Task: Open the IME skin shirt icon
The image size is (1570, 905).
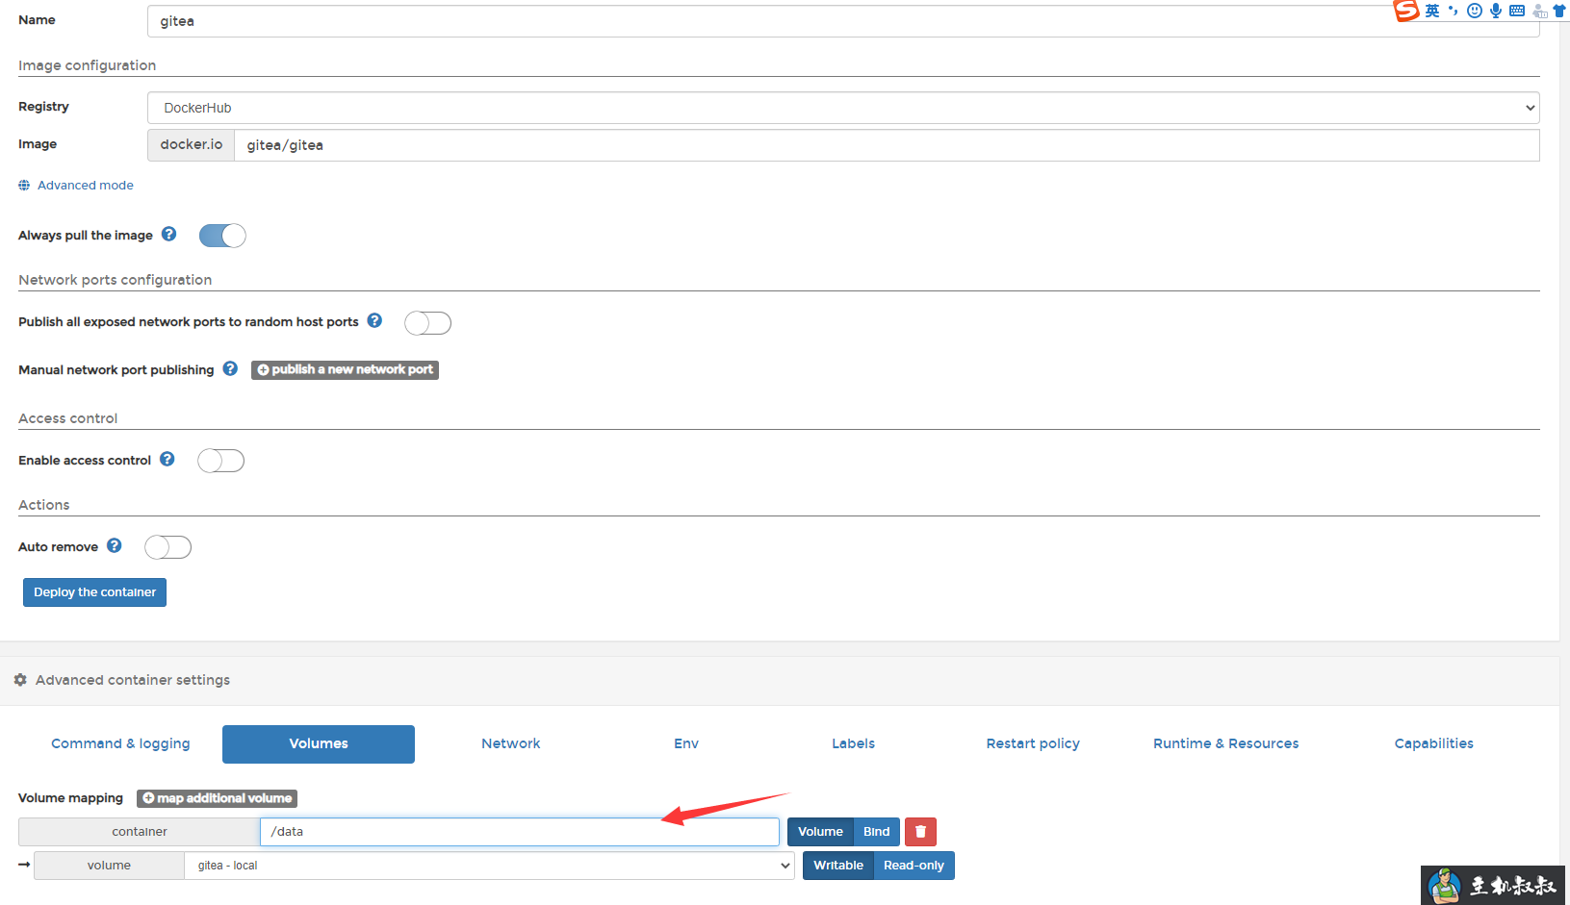Action: (x=1559, y=11)
